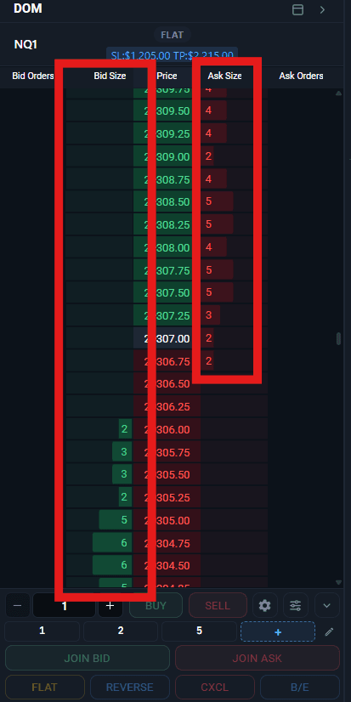Screen dimensions: 351x702
Task: Open the sliders filter options icon
Action: coord(296,605)
